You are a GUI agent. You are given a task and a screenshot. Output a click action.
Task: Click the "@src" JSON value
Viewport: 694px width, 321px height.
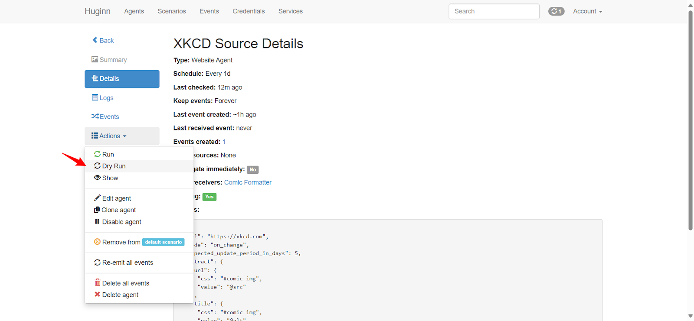coord(236,287)
